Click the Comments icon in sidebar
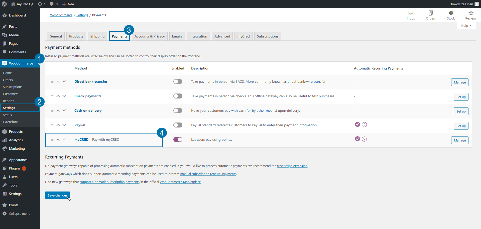481x229 pixels. pyautogui.click(x=5, y=52)
